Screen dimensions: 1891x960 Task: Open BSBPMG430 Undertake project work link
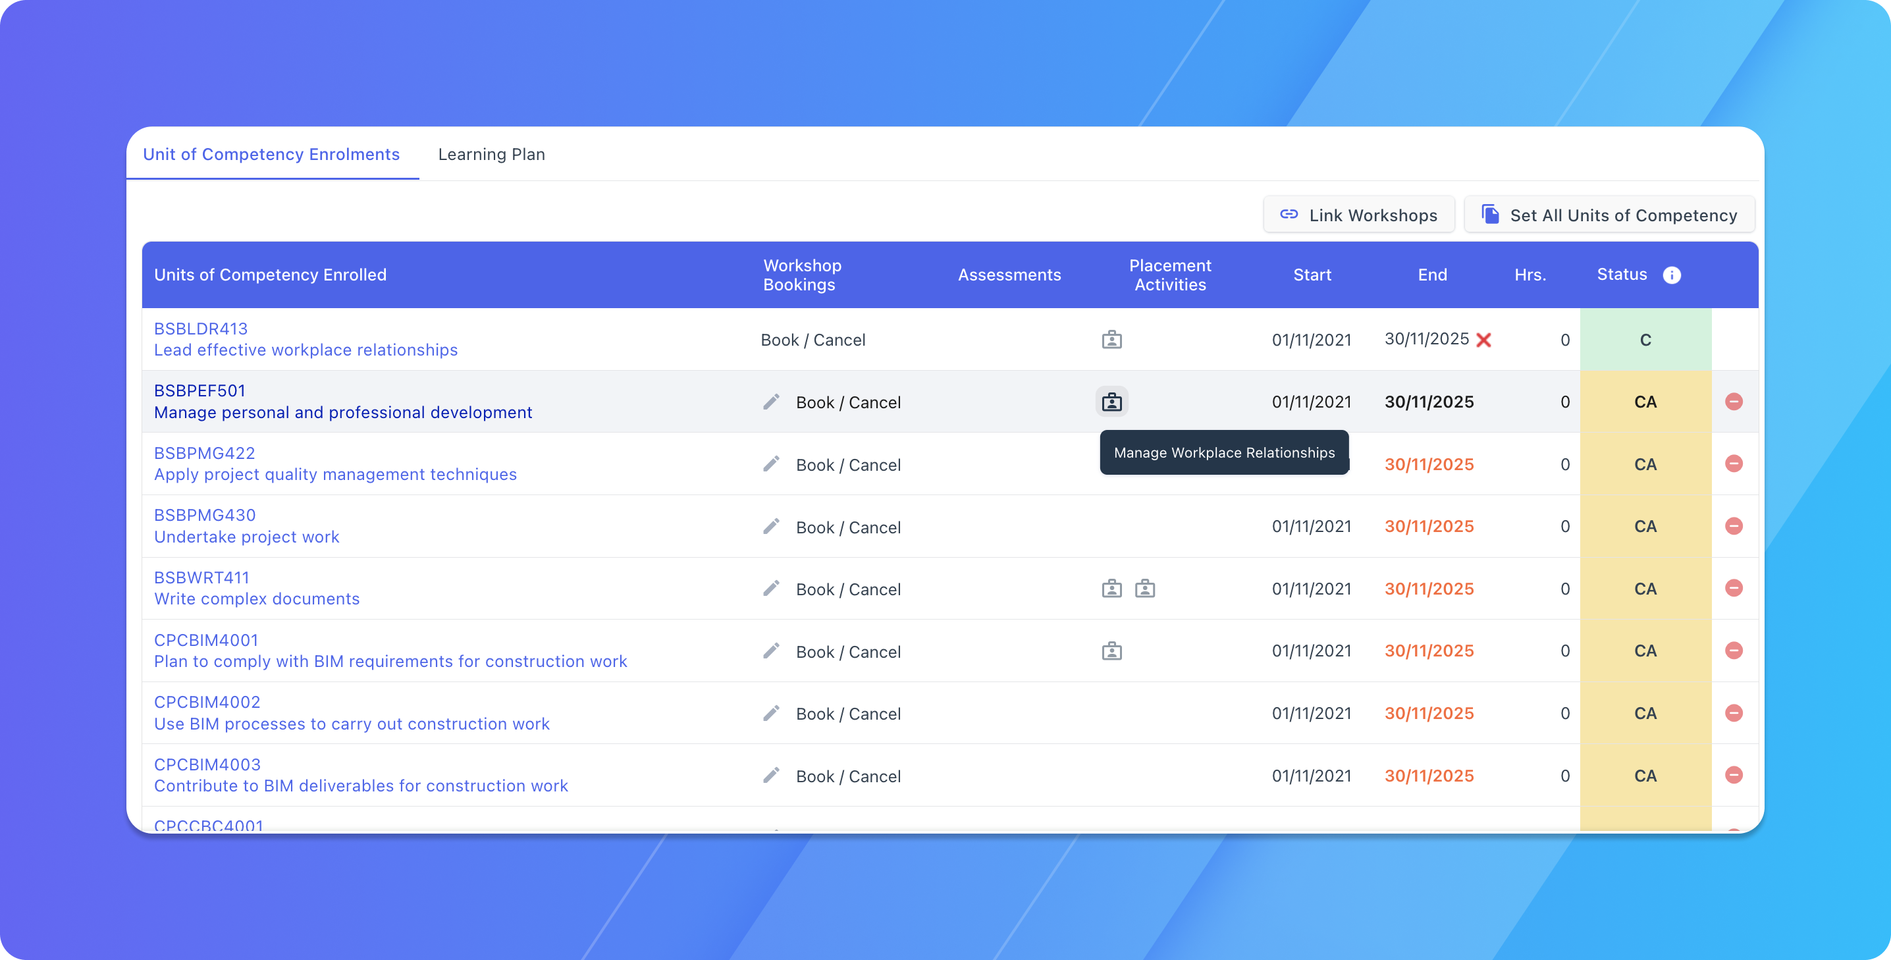click(x=247, y=526)
